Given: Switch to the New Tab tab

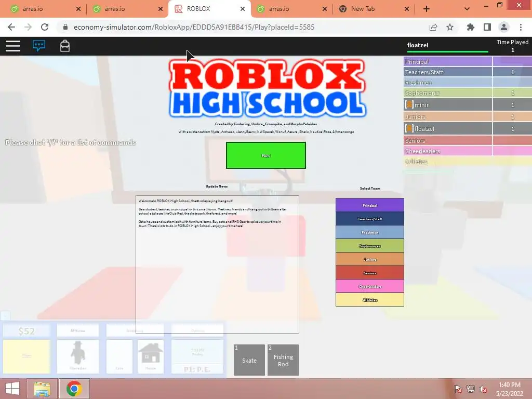Looking at the screenshot, I should pyautogui.click(x=373, y=9).
